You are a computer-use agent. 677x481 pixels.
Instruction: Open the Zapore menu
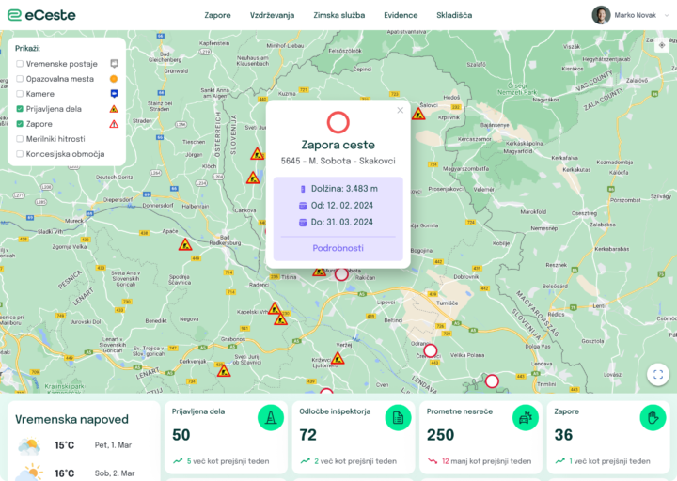217,15
